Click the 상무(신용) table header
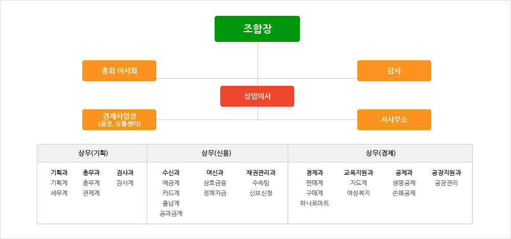Viewport: 511px width, 239px height. (x=217, y=153)
